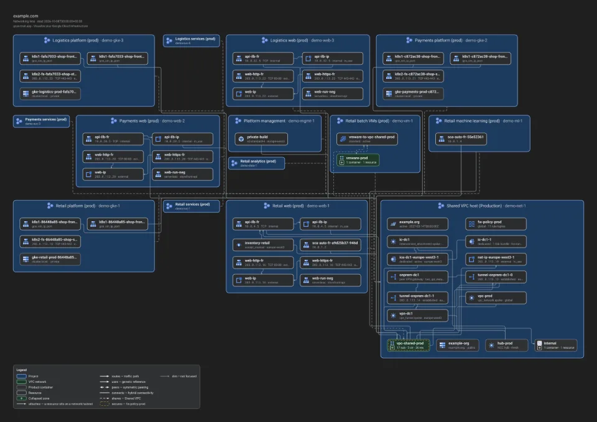This screenshot has width=597, height=422.
Task: Click the Legend heading text
Action: [x=22, y=370]
